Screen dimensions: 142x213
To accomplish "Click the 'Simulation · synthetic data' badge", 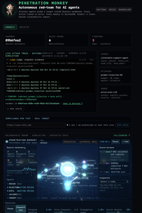I will tap(80, 142).
